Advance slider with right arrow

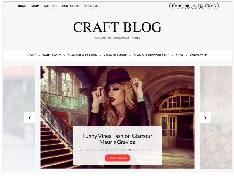[205, 118]
